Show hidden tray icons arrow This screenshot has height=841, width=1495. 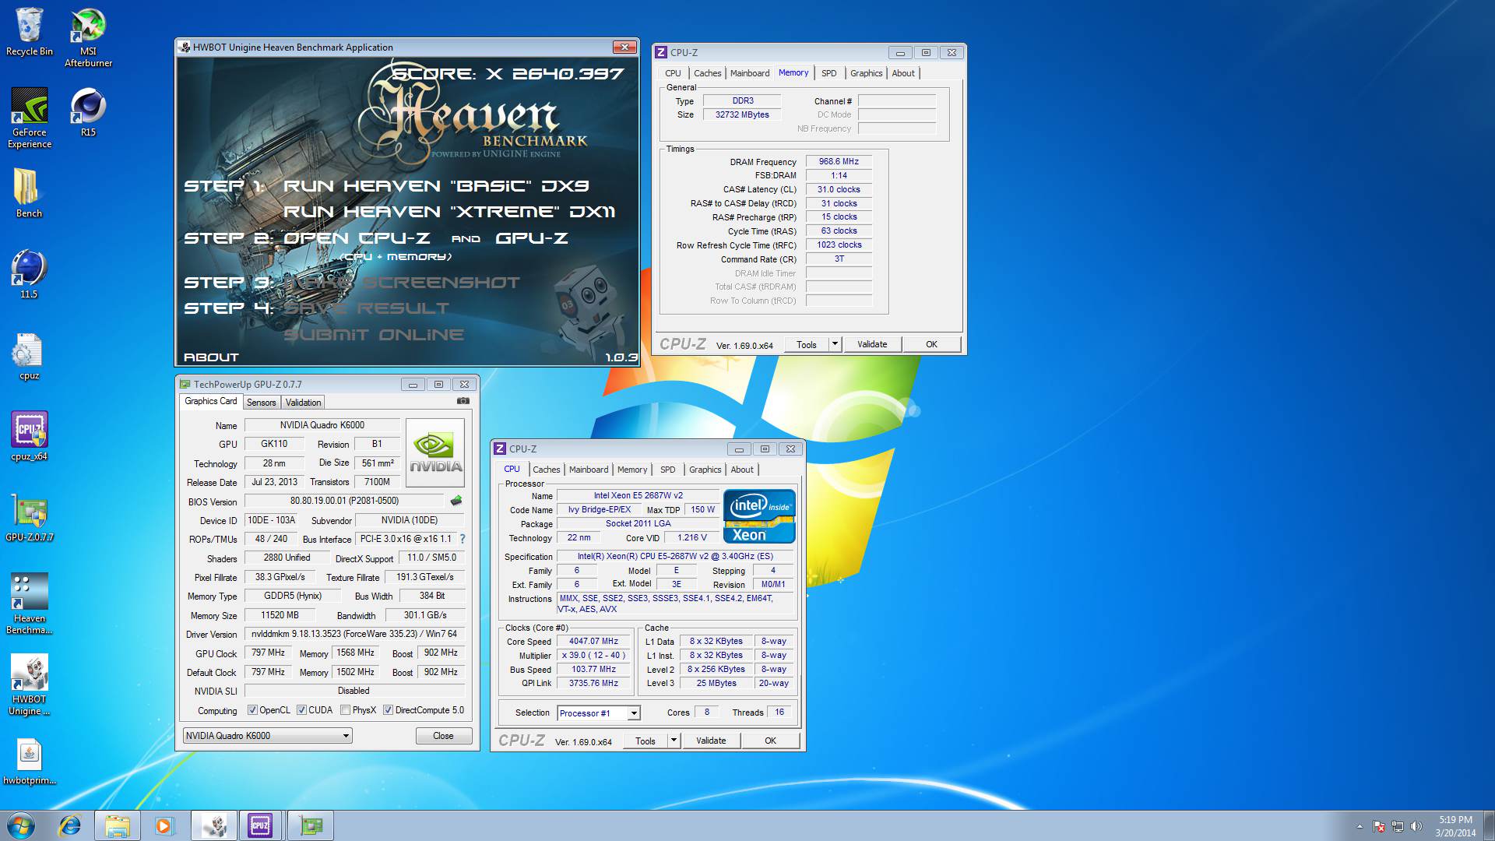tap(1360, 826)
